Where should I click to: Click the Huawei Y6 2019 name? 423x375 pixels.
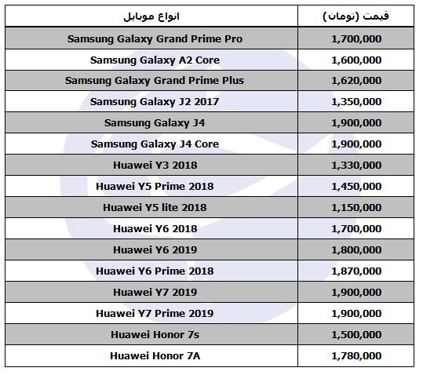(155, 250)
